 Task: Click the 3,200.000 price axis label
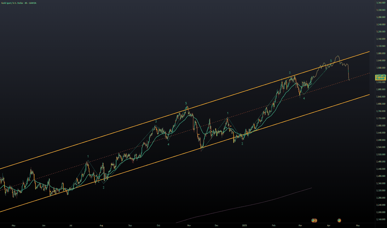[381, 32]
